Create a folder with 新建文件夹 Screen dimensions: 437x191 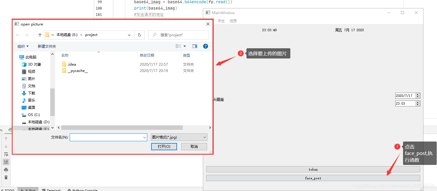(47, 46)
